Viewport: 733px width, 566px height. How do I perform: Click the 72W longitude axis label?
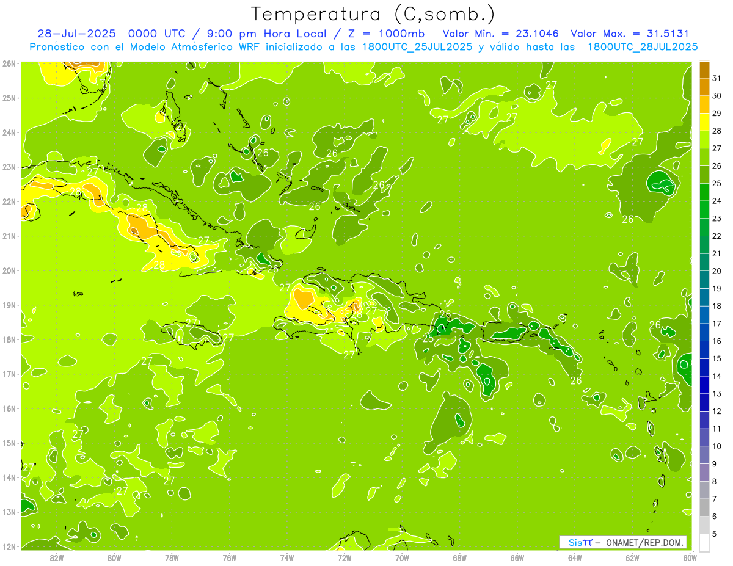pyautogui.click(x=345, y=557)
